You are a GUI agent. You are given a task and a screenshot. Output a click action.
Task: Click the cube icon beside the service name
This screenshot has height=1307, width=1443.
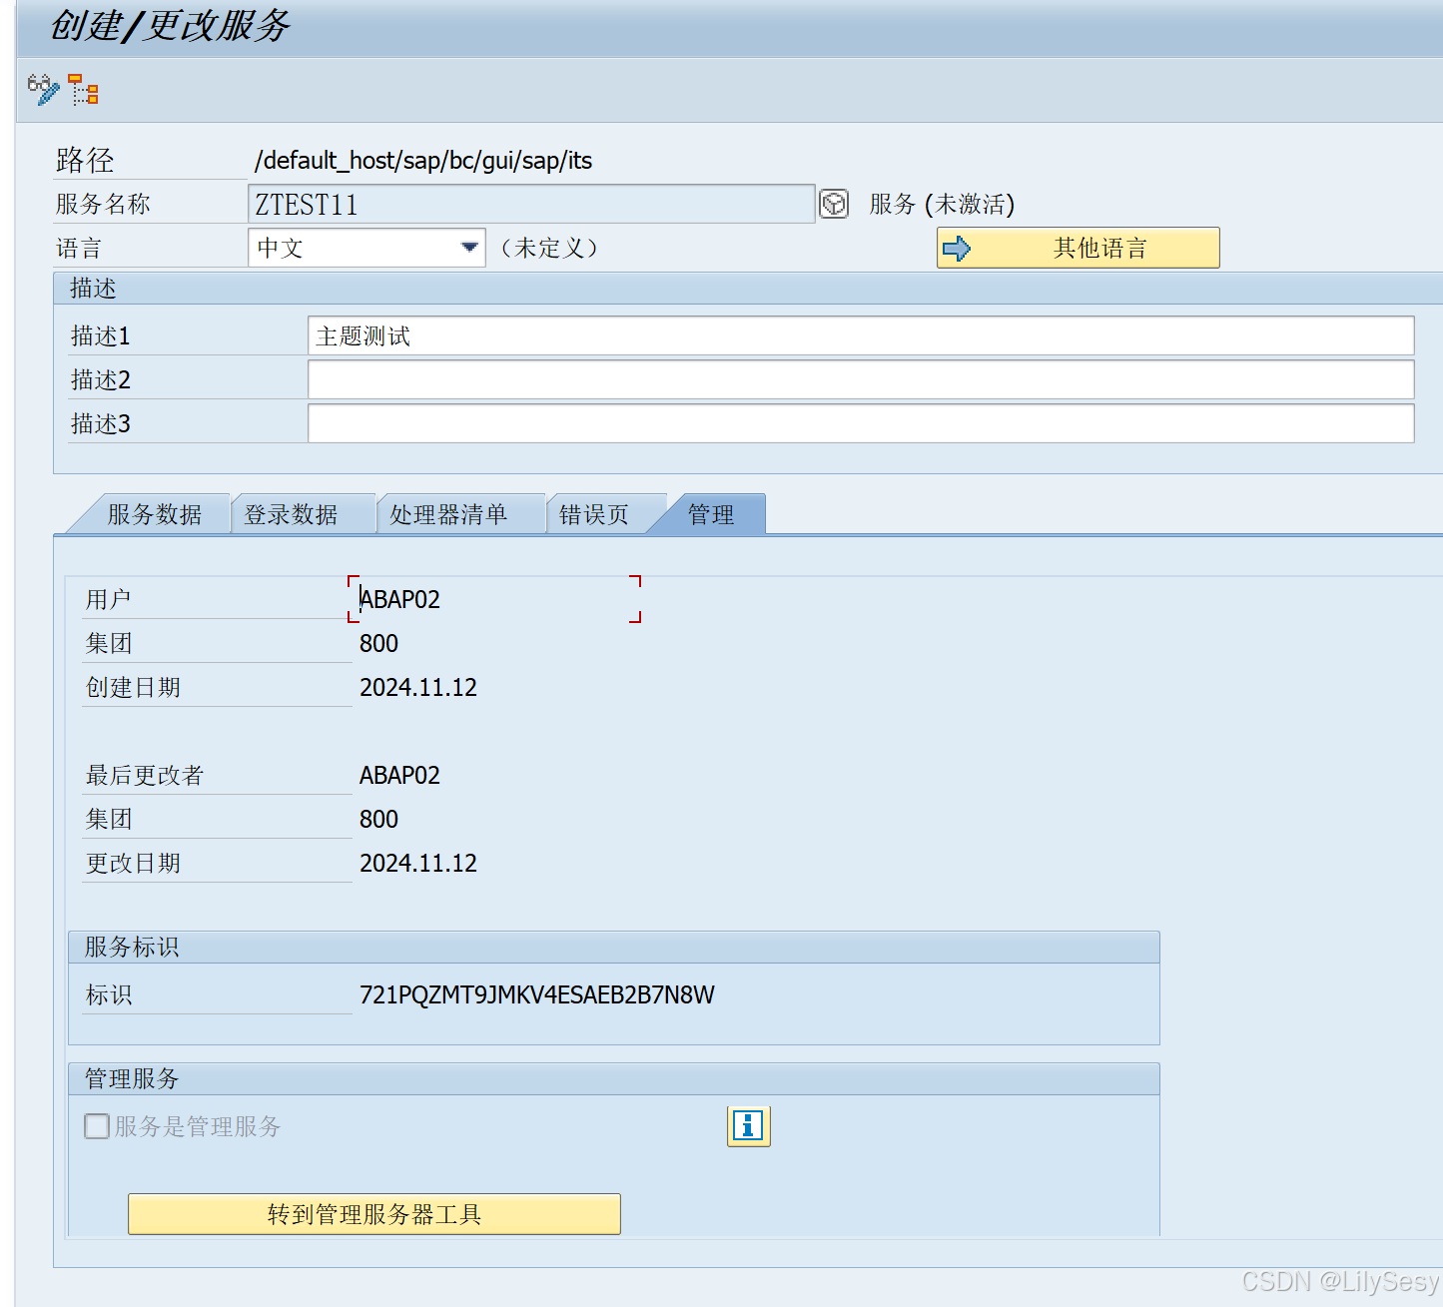834,204
